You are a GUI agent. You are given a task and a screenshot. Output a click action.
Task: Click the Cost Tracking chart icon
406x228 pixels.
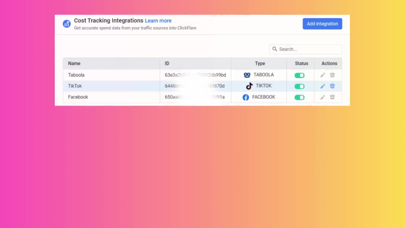(x=67, y=24)
